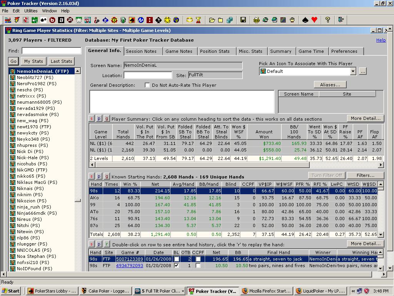
Task: Click the black square B toolbar icon
Action: pyautogui.click(x=61, y=20)
